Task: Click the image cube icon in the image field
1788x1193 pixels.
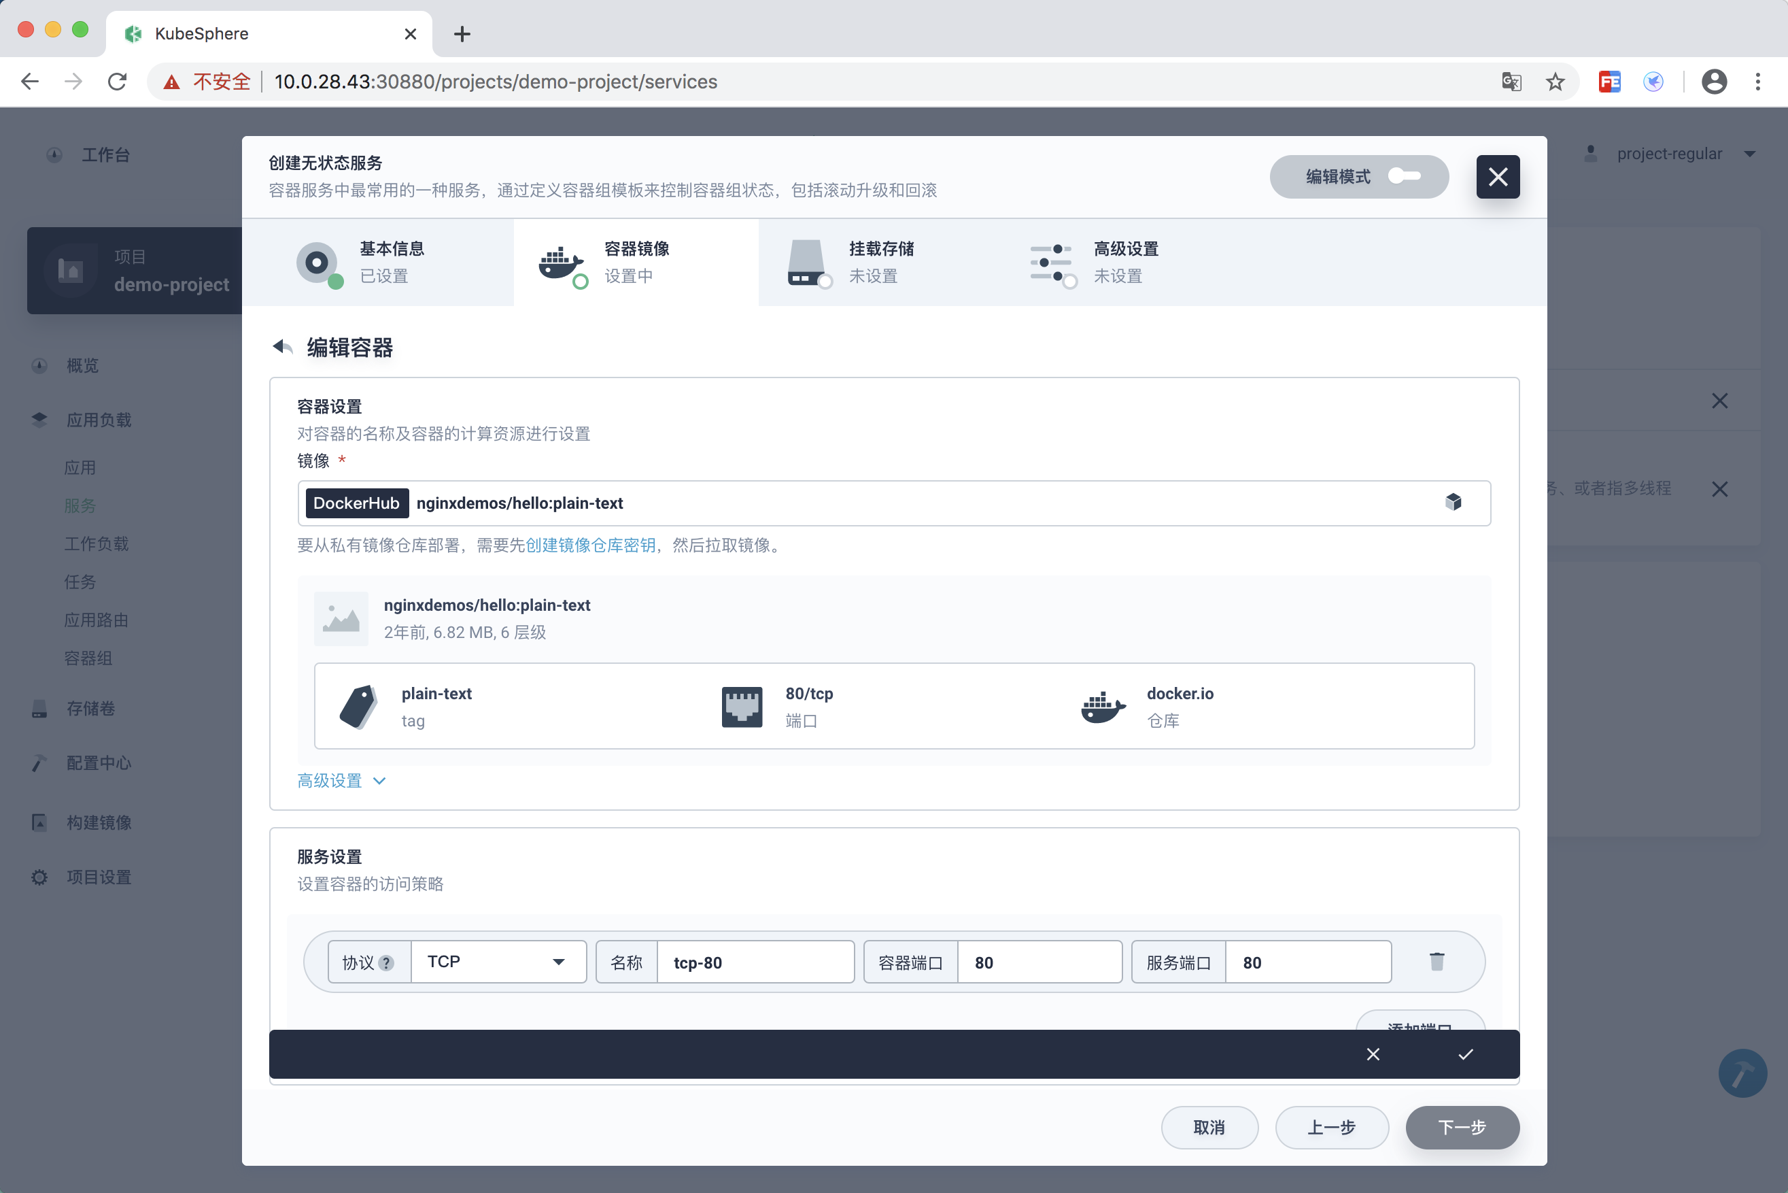Action: [1453, 502]
